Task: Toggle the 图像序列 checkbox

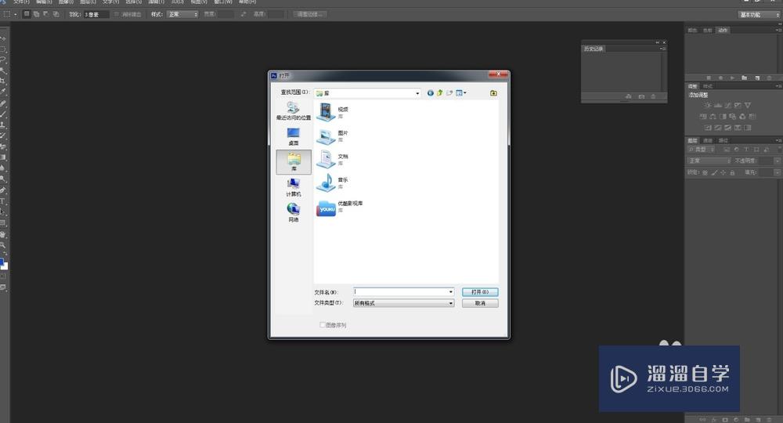Action: pyautogui.click(x=322, y=324)
